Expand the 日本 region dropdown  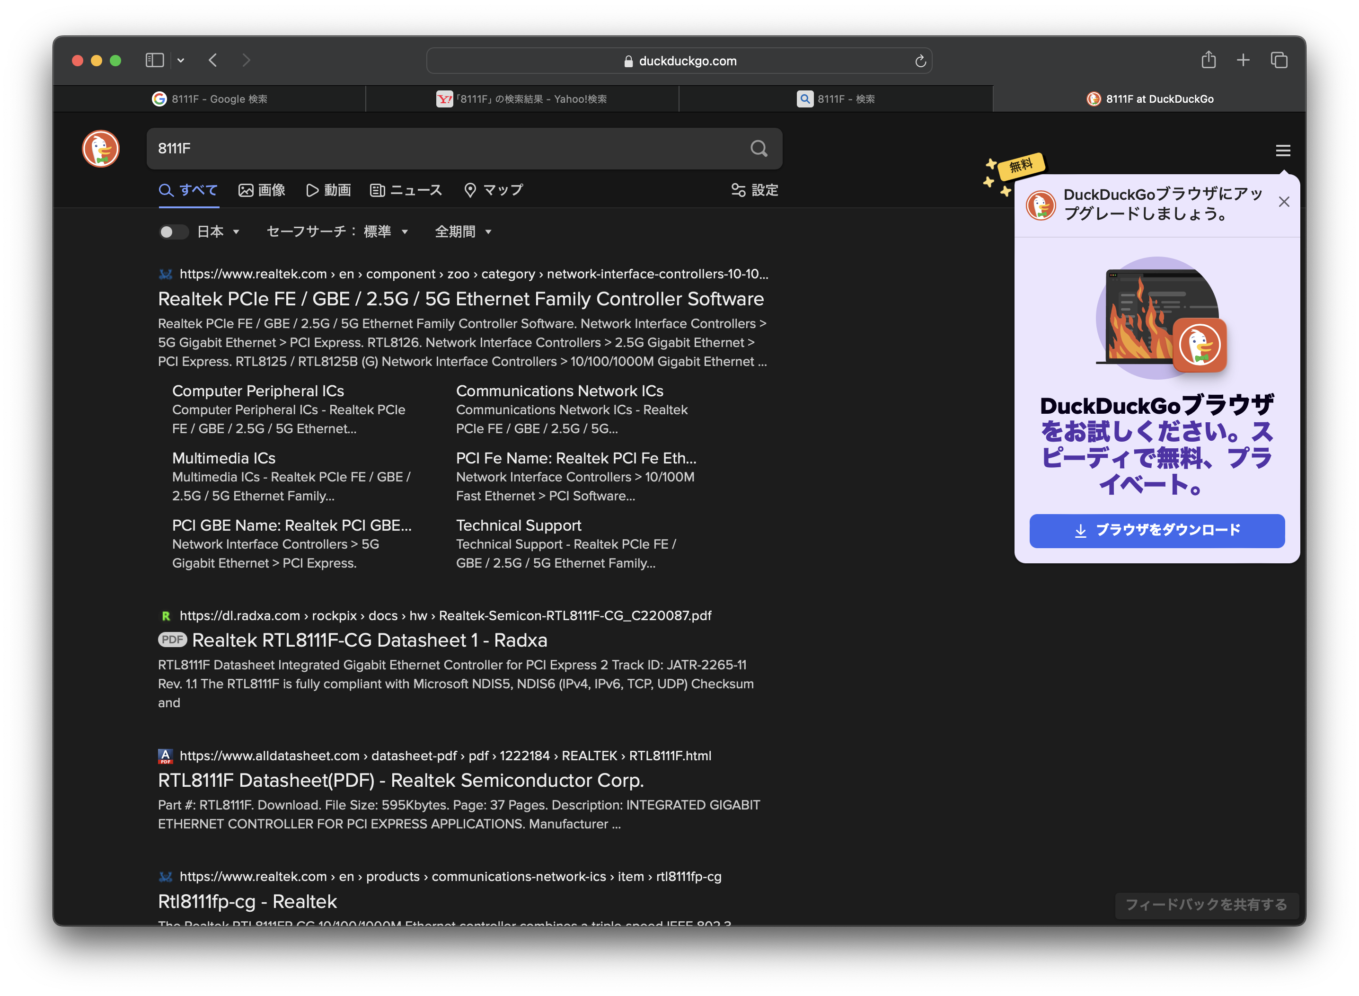click(x=218, y=231)
